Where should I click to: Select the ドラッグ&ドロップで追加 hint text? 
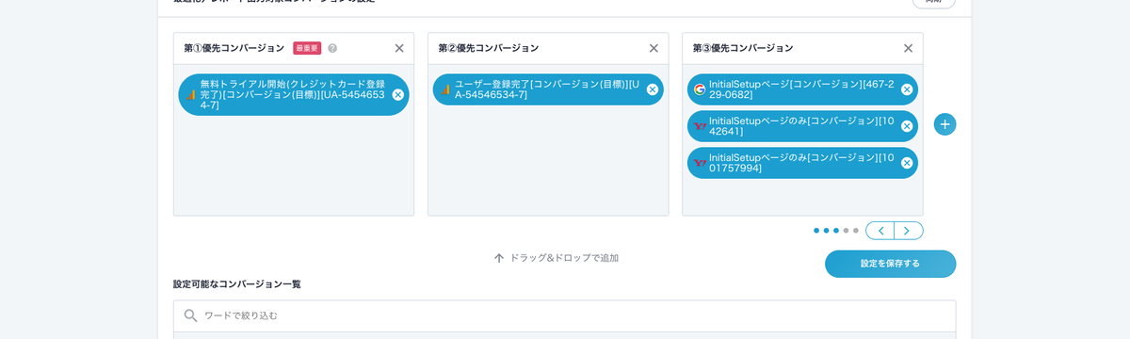(564, 258)
